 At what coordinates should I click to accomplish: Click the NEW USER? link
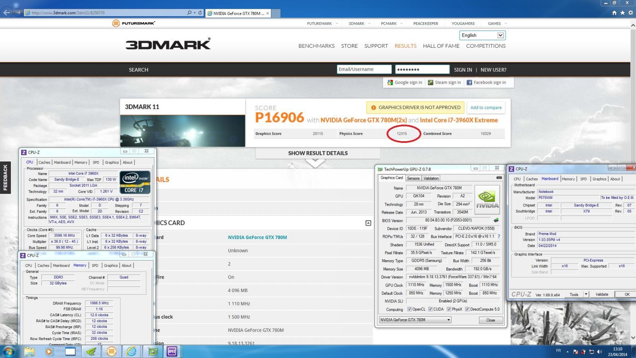coord(493,70)
